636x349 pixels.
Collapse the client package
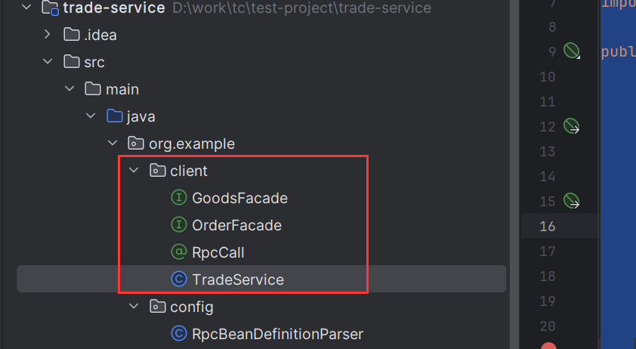click(x=134, y=171)
